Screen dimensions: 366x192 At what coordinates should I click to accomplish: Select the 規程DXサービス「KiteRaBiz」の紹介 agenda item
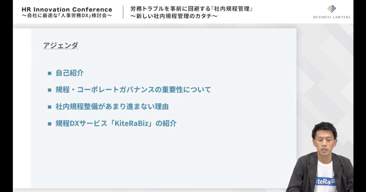point(116,124)
